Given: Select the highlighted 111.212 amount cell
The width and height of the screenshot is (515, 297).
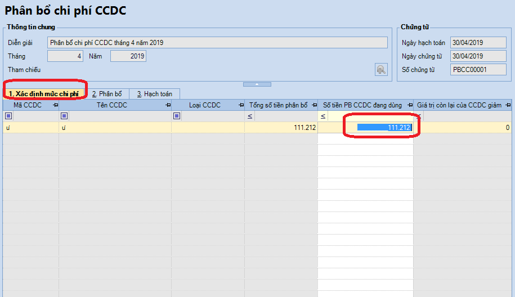Looking at the screenshot, I should point(384,128).
